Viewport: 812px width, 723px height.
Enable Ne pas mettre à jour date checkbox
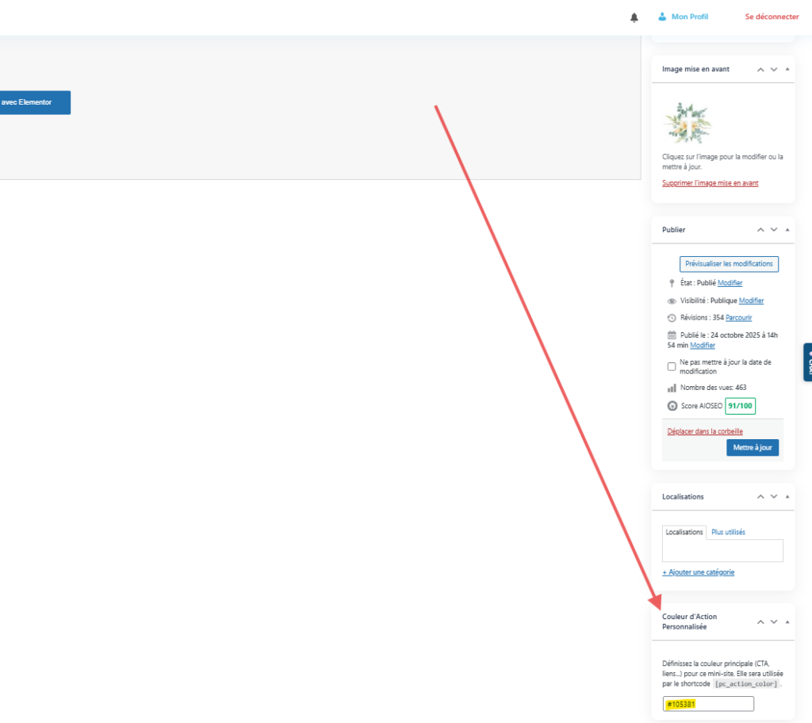pyautogui.click(x=672, y=366)
